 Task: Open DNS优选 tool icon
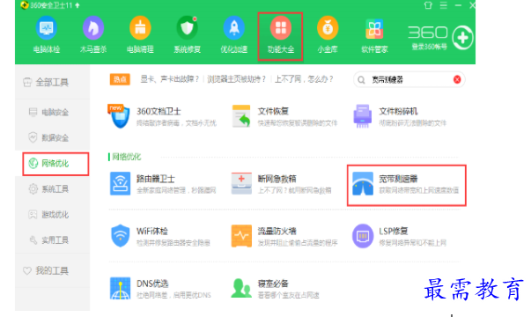tap(121, 289)
